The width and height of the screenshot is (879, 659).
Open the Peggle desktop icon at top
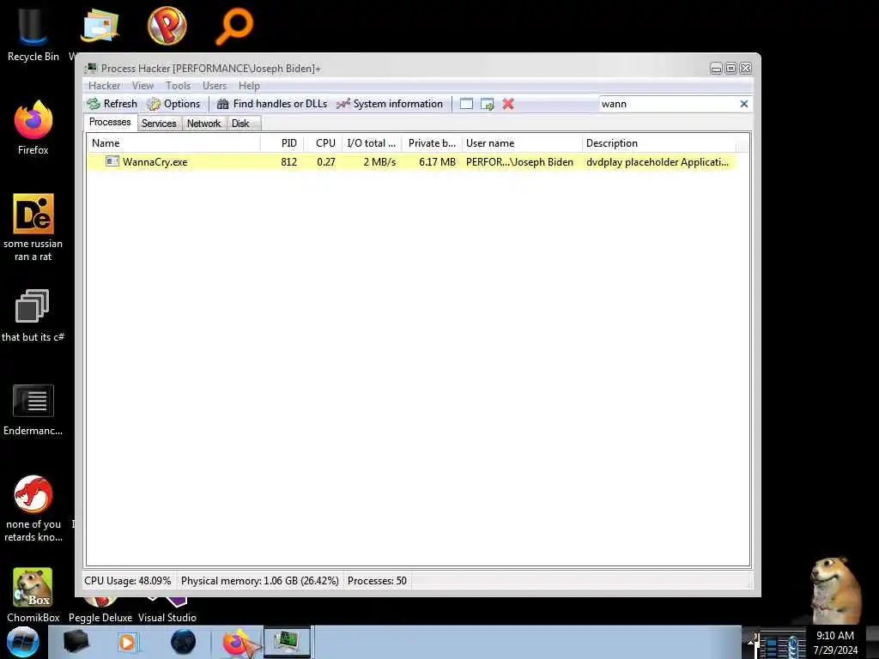pos(167,25)
